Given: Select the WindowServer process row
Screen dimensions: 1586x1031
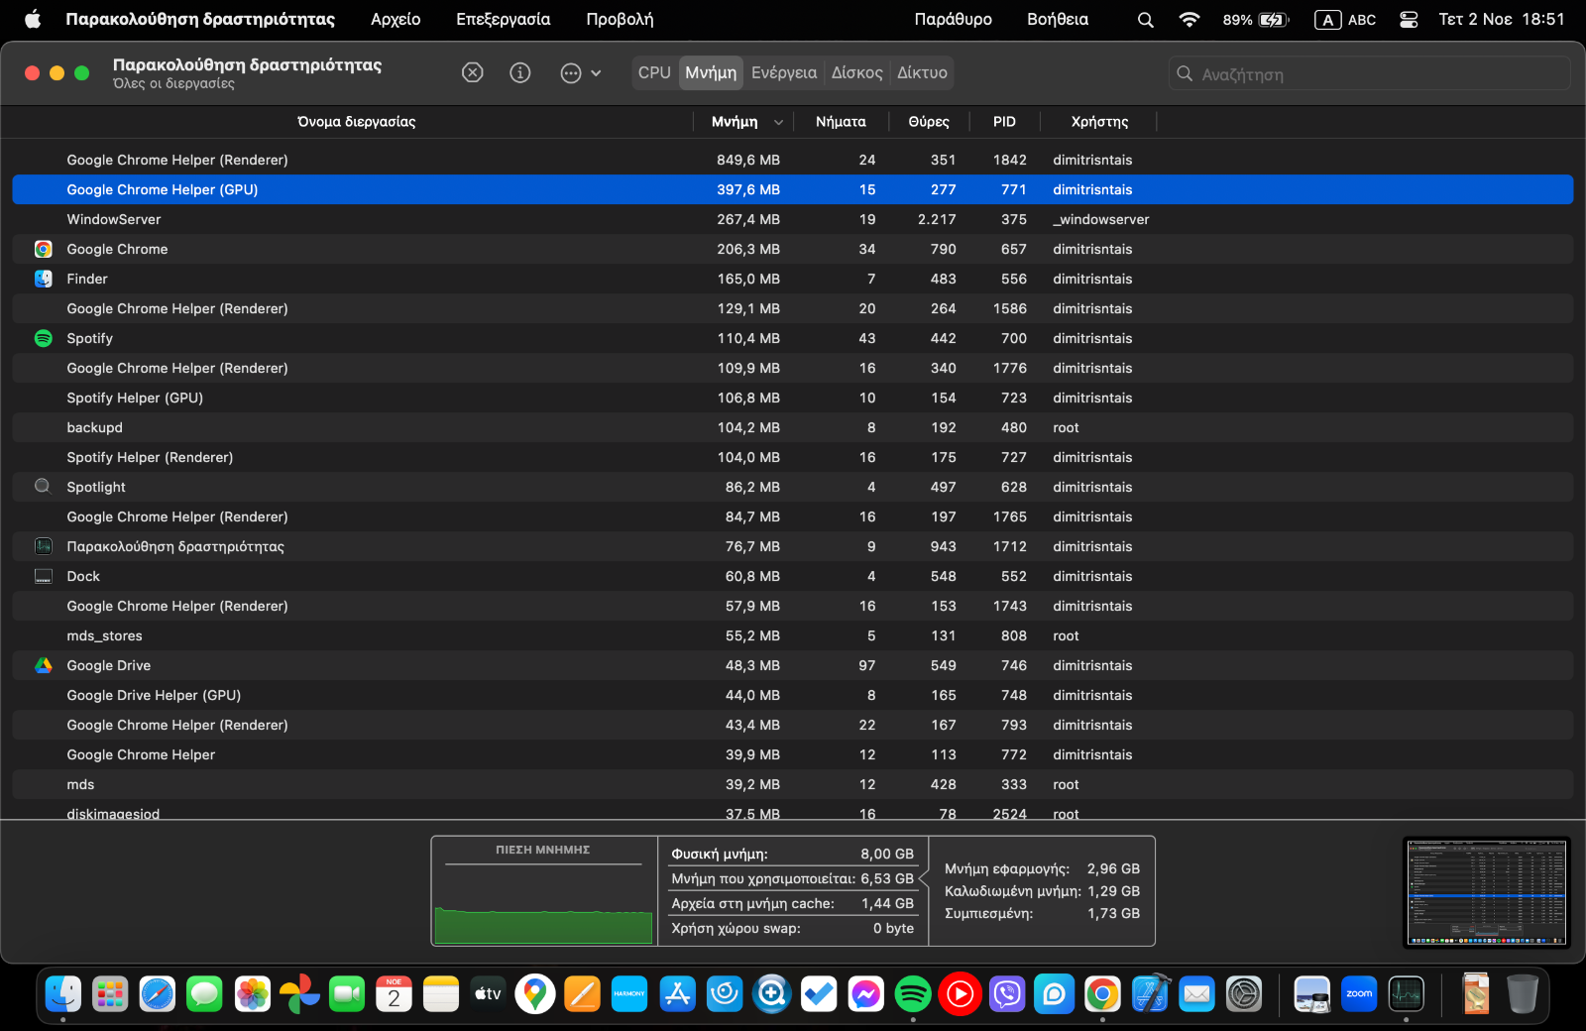Looking at the screenshot, I should coord(792,219).
